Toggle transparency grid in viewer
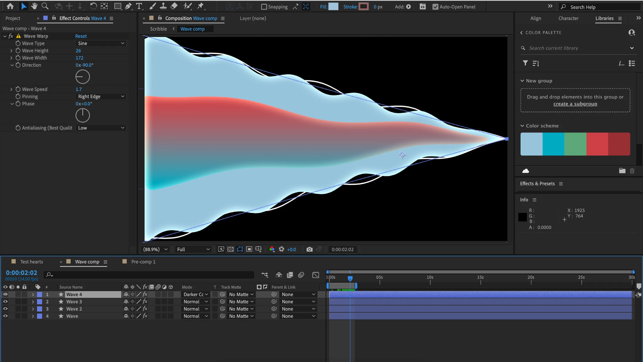 [x=230, y=249]
